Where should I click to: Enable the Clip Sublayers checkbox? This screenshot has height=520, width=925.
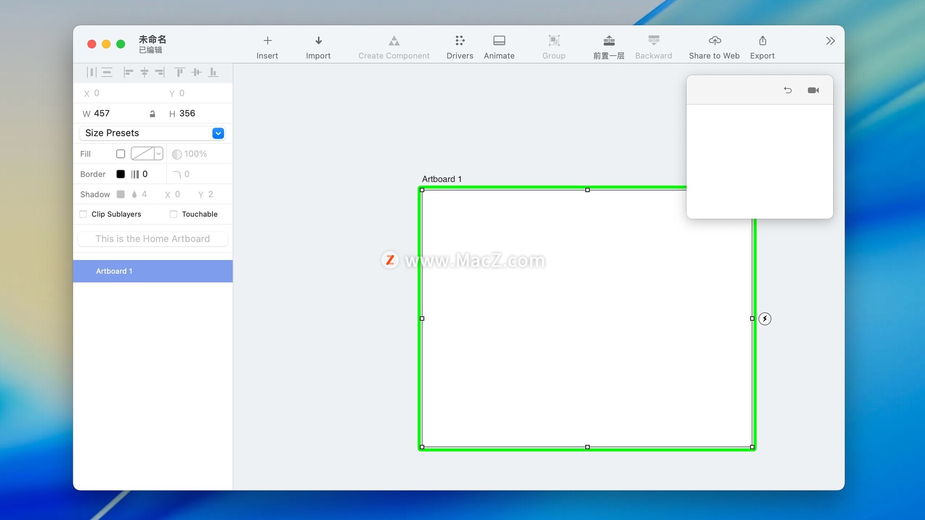click(x=83, y=214)
